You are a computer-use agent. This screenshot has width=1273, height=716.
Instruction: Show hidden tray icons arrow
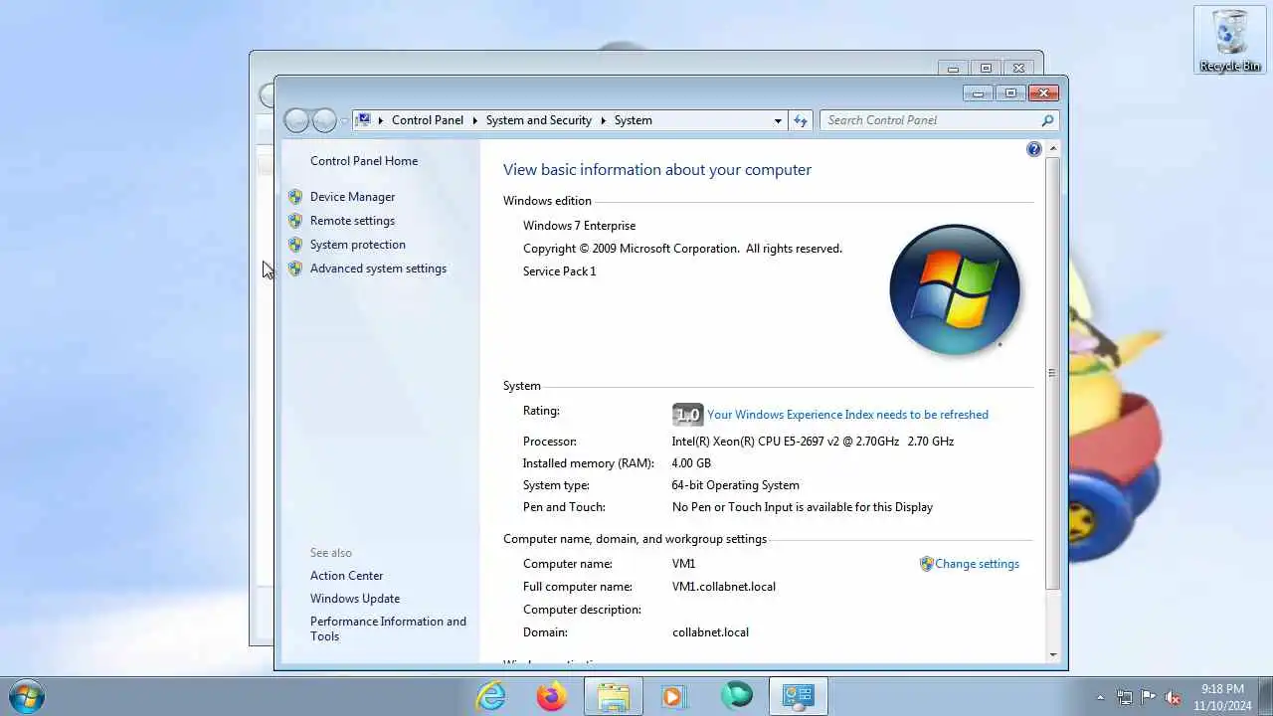click(x=1100, y=697)
